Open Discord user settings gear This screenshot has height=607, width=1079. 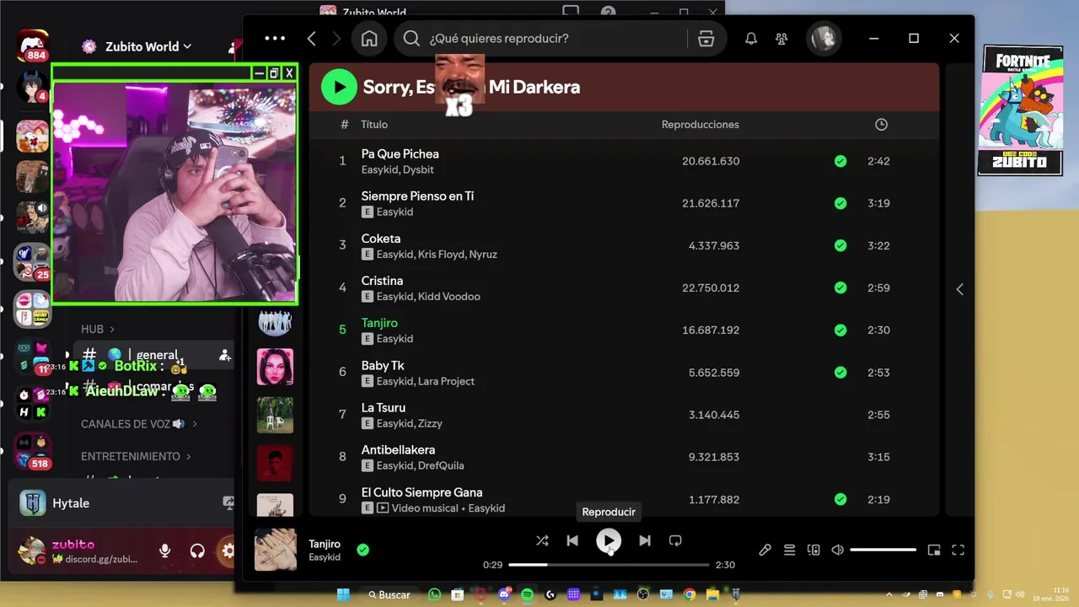[228, 551]
